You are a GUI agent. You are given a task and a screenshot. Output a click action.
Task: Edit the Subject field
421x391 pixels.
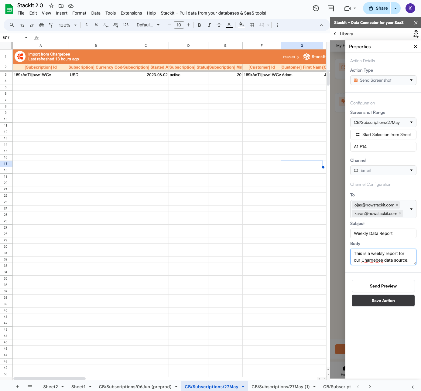click(383, 233)
